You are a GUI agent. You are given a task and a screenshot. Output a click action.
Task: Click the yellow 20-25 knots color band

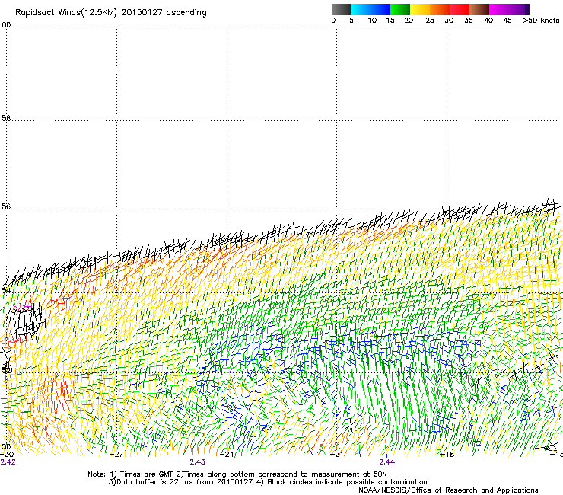(x=420, y=9)
